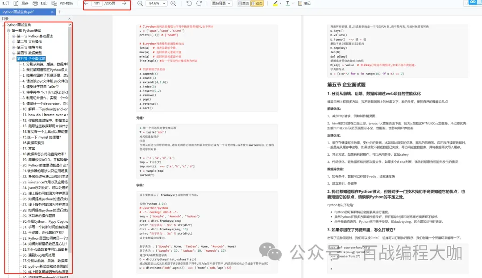The height and width of the screenshot is (278, 482).
Task: Select 第一章 Python基础 in outline
Action: [26, 31]
